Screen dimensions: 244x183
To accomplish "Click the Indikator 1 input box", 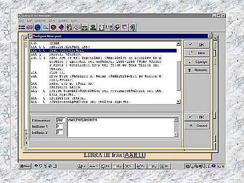I will click(60, 126).
